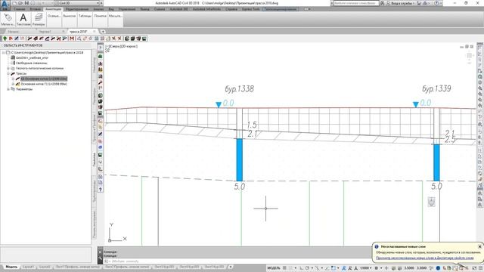Select the highlighted Основная нитка route
Screen dimensions: 484x272
[44, 79]
